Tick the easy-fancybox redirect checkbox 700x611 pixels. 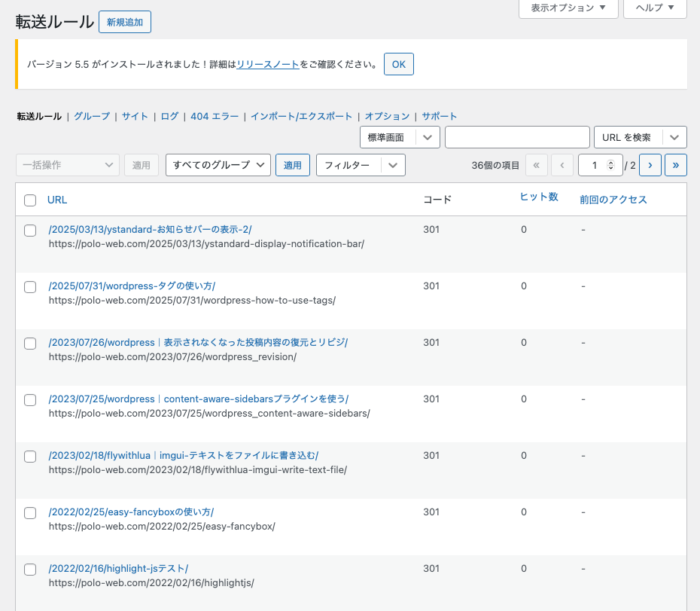(x=30, y=513)
